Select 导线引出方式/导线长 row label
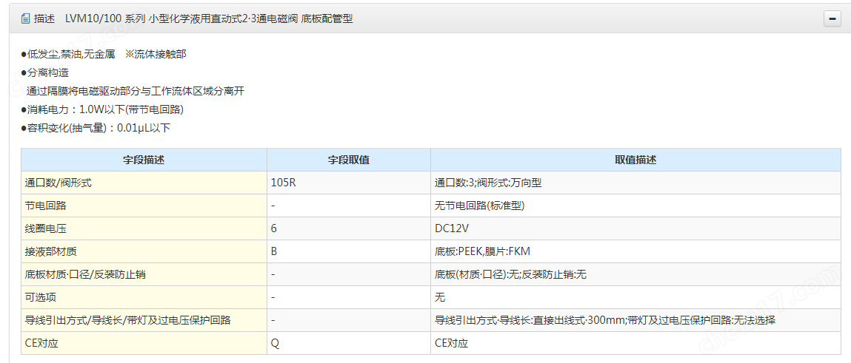Image resolution: width=851 pixels, height=363 pixels. click(x=144, y=320)
